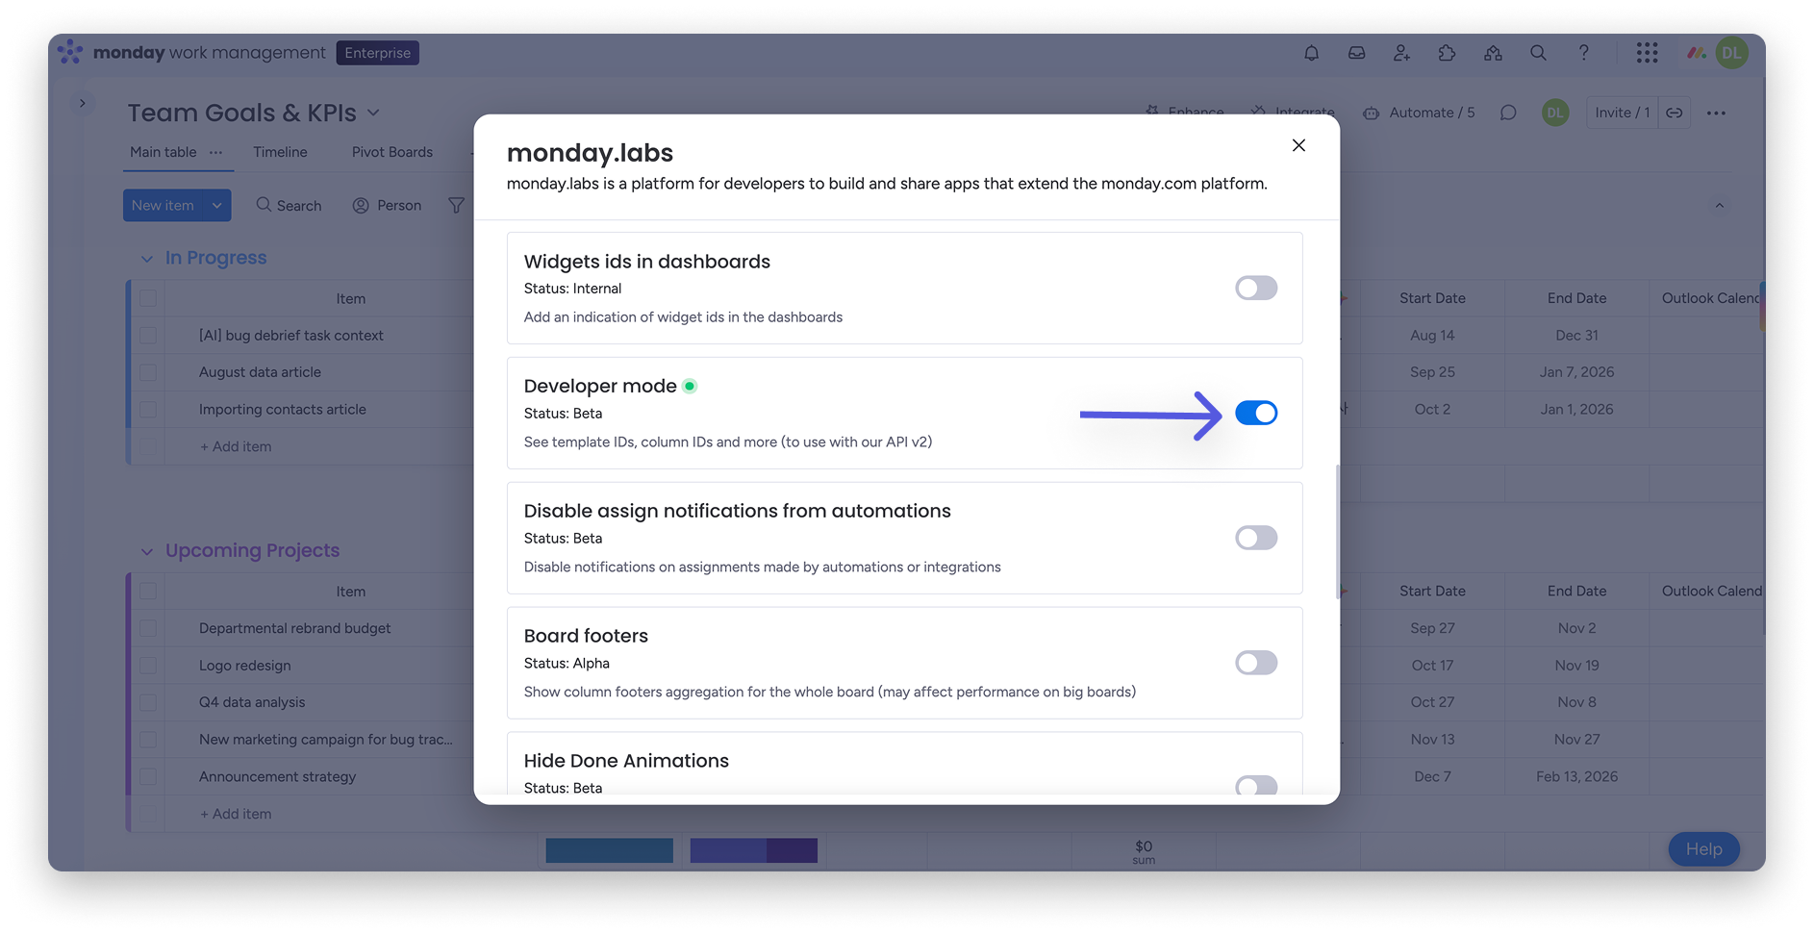Click the icon between apps and search
The height and width of the screenshot is (934, 1814).
tap(1493, 53)
